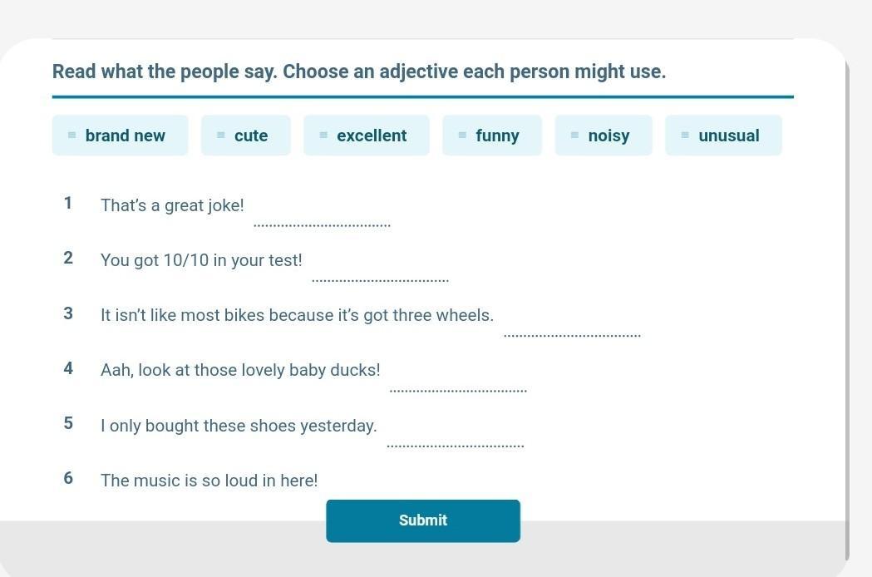The image size is (872, 577).
Task: Choose the 'unusual' adjective chip
Action: coord(728,136)
